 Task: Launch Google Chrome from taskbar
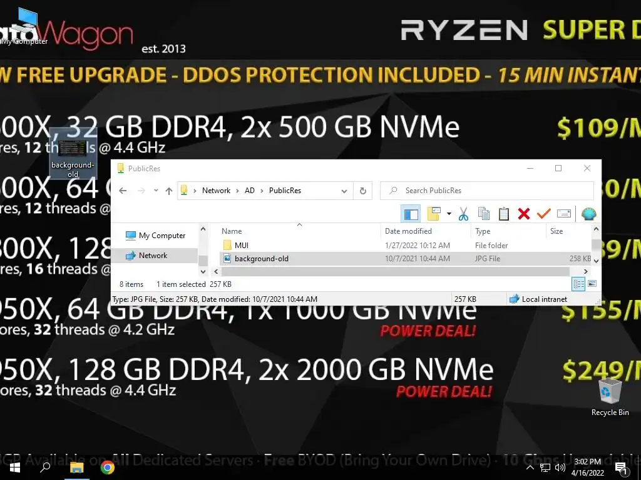[x=108, y=467]
